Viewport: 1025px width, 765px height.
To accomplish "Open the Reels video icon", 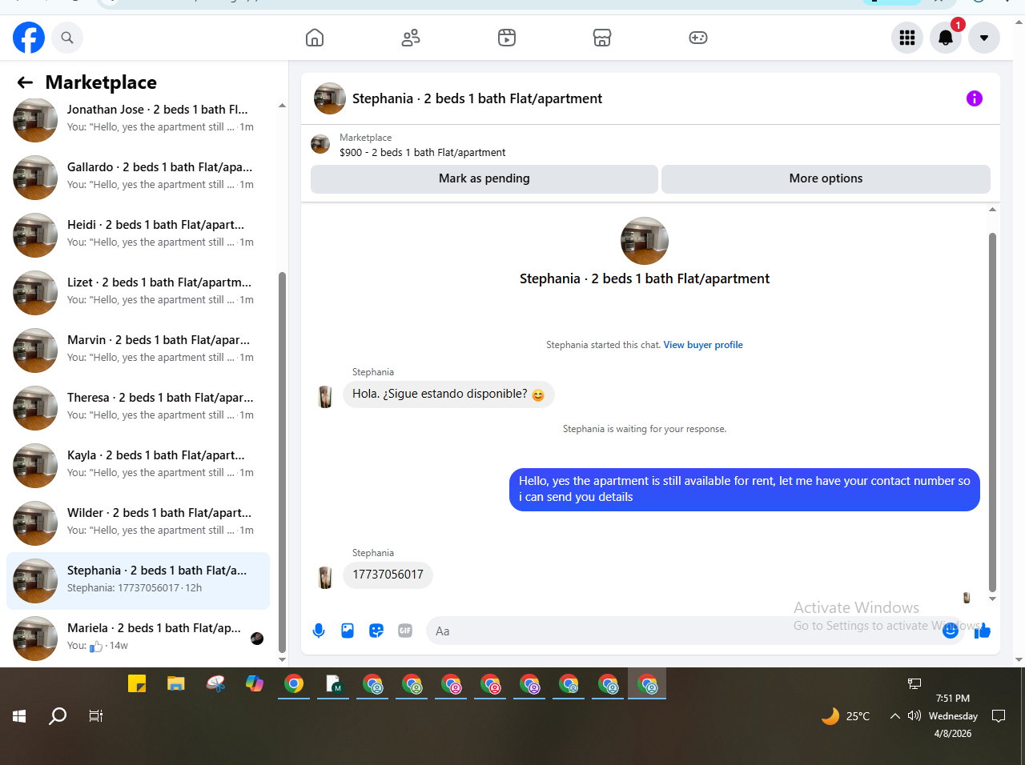I will (507, 38).
